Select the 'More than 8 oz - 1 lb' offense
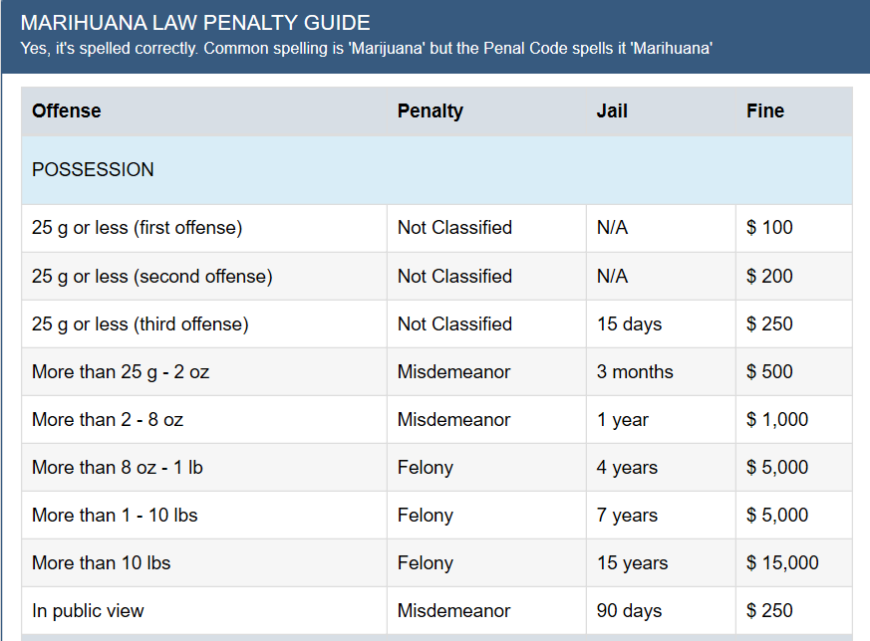 (118, 468)
